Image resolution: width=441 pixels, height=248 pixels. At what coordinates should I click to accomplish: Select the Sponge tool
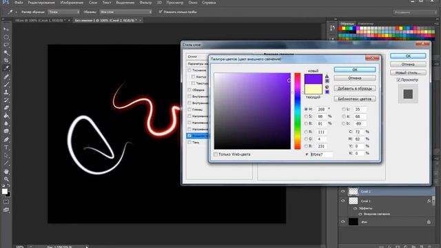6,132
